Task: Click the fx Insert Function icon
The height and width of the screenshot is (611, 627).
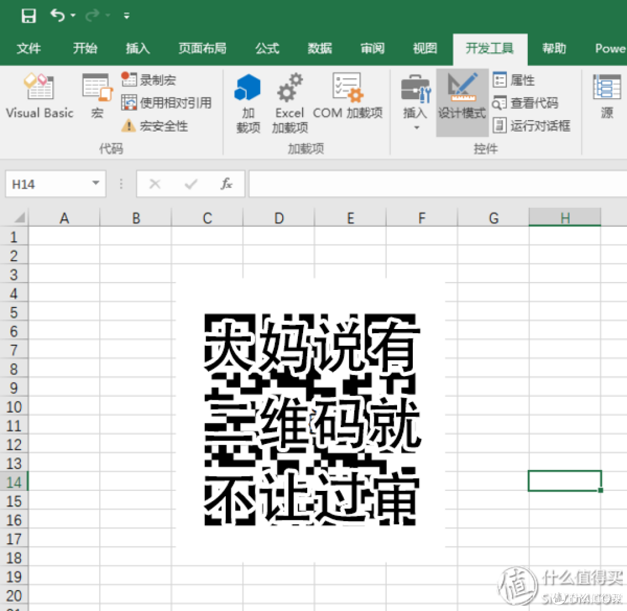Action: [x=226, y=184]
